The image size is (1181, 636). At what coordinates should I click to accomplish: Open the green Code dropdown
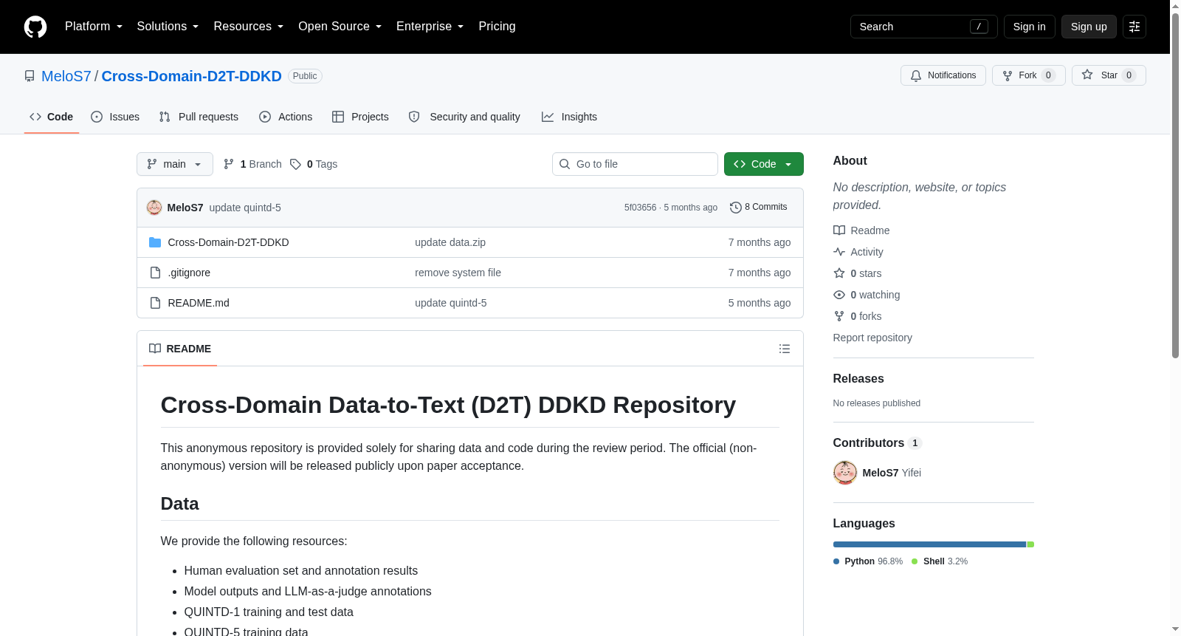pos(764,164)
